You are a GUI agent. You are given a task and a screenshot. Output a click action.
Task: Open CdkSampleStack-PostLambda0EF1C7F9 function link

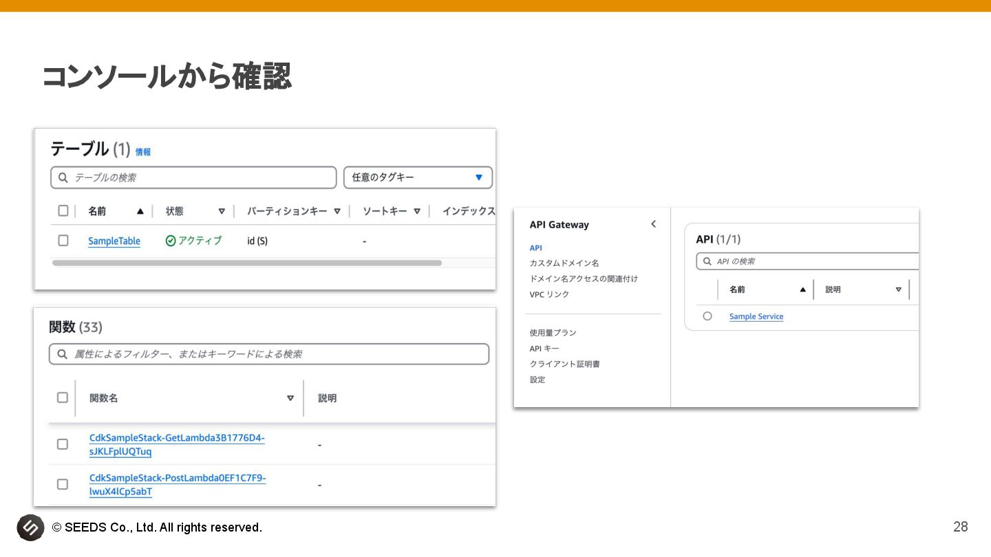click(178, 485)
